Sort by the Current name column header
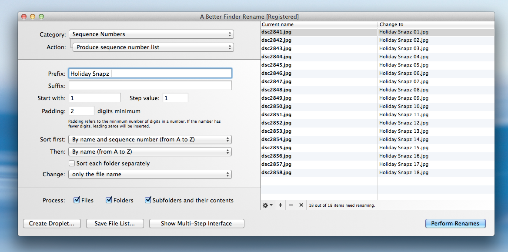508x252 pixels. click(x=319, y=24)
